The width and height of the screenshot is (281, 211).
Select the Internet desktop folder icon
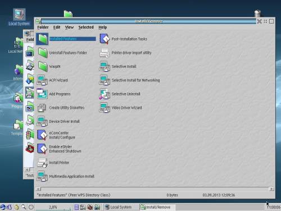coord(19,70)
